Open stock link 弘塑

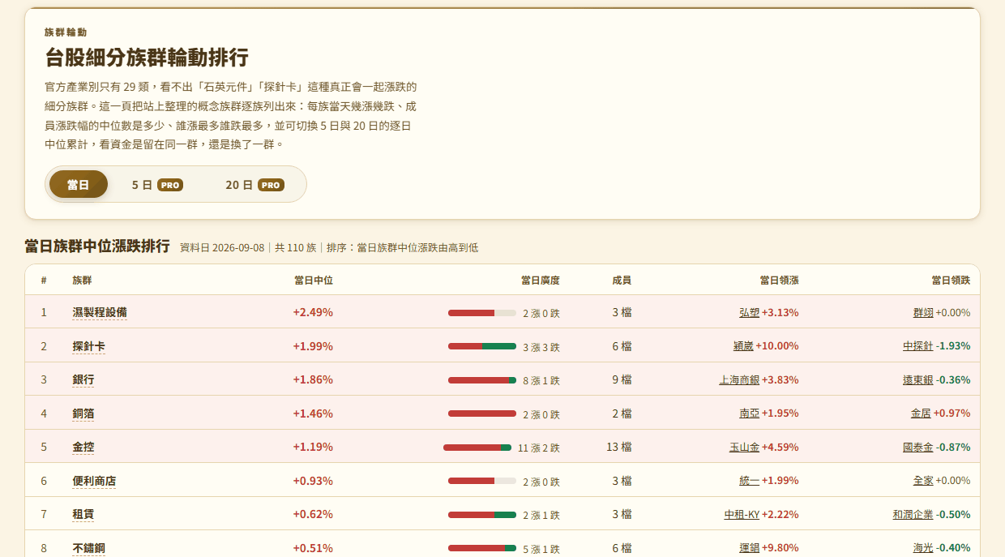[749, 312]
